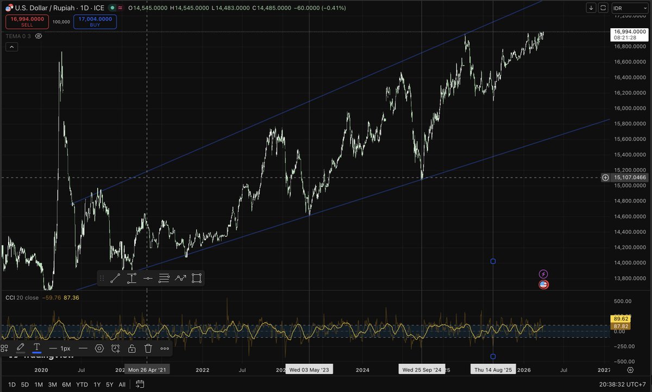Select the horizontal line tool
Screen dimensions: 652x392
point(148,279)
